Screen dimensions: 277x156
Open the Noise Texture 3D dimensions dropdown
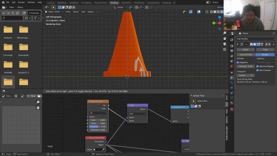98,113
